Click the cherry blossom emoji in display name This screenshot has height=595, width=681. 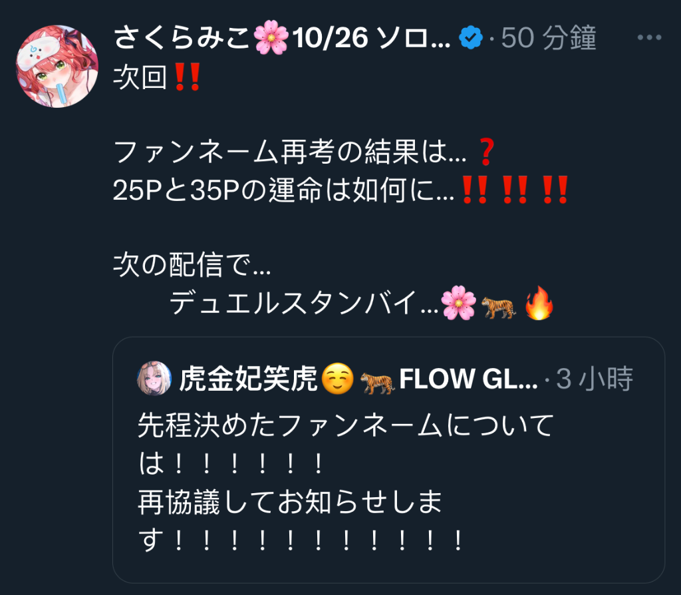click(x=271, y=37)
